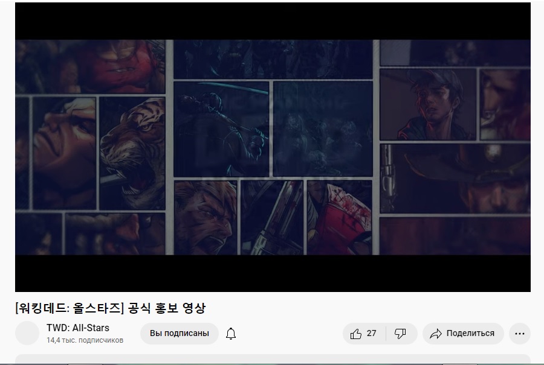Click the 'Поделиться' share label

click(x=470, y=334)
